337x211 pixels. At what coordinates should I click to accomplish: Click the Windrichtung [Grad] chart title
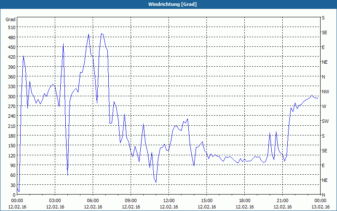point(172,4)
